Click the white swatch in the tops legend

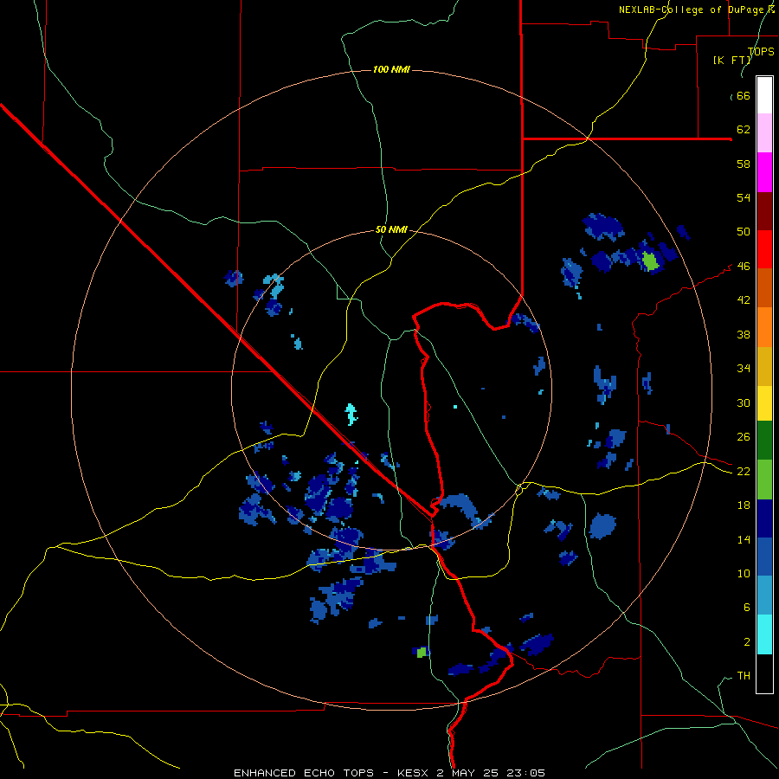coord(764,95)
